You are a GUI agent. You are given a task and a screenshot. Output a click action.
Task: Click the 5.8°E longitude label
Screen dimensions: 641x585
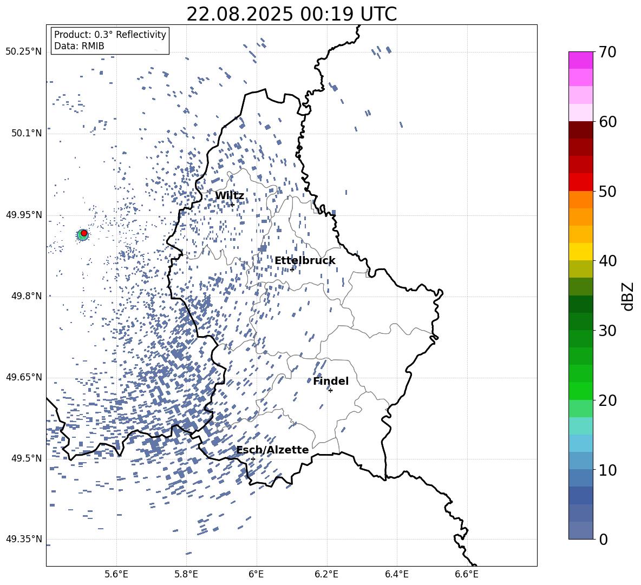(x=186, y=574)
